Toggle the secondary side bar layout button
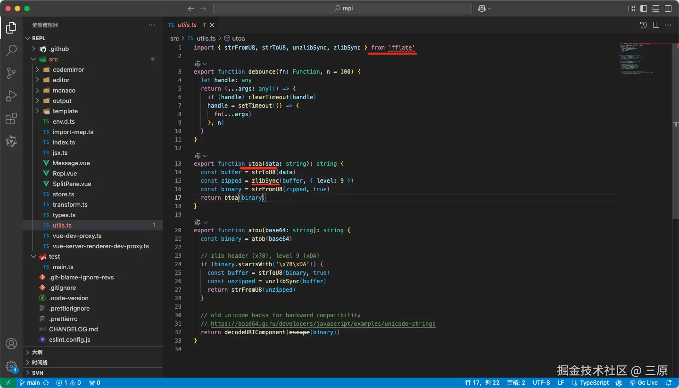This screenshot has width=679, height=388. pyautogui.click(x=668, y=8)
